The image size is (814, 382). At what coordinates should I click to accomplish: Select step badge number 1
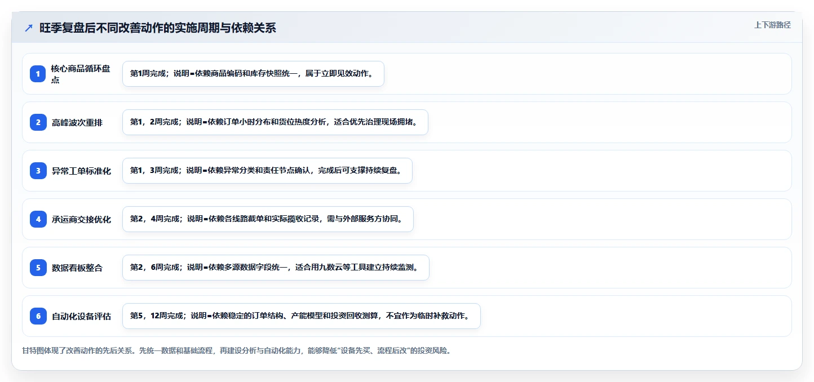[38, 74]
